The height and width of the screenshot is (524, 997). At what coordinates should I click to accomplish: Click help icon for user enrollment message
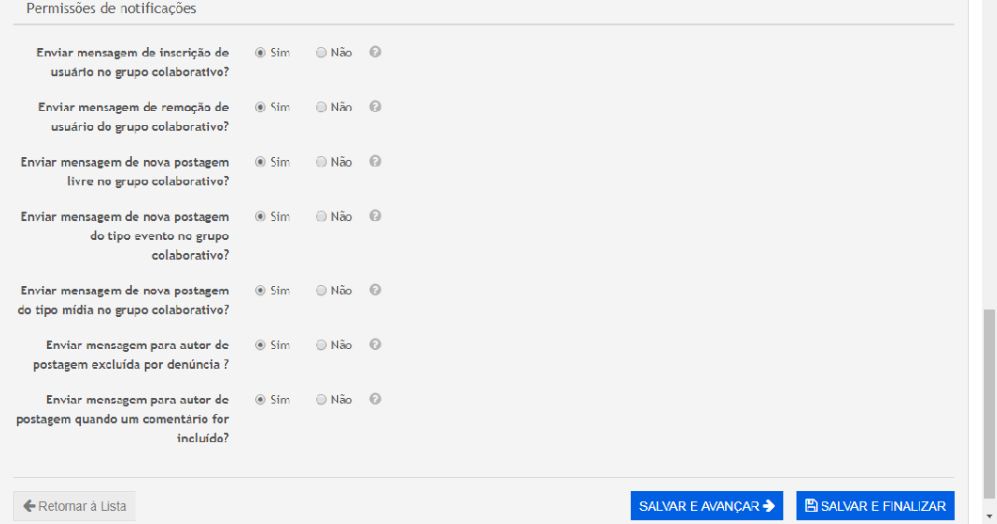(375, 53)
